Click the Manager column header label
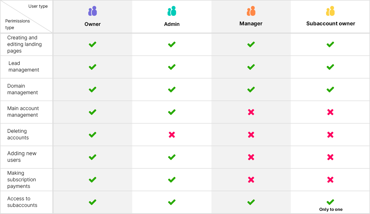The width and height of the screenshot is (370, 214). pyautogui.click(x=251, y=23)
